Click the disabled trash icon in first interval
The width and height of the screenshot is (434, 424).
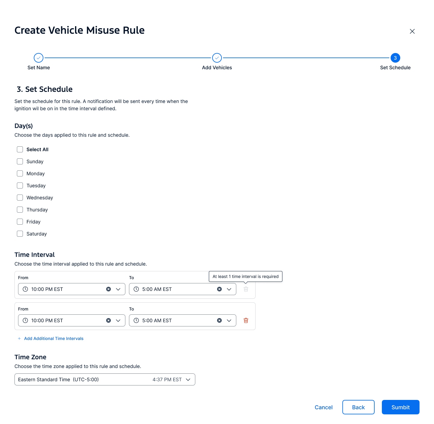(246, 289)
